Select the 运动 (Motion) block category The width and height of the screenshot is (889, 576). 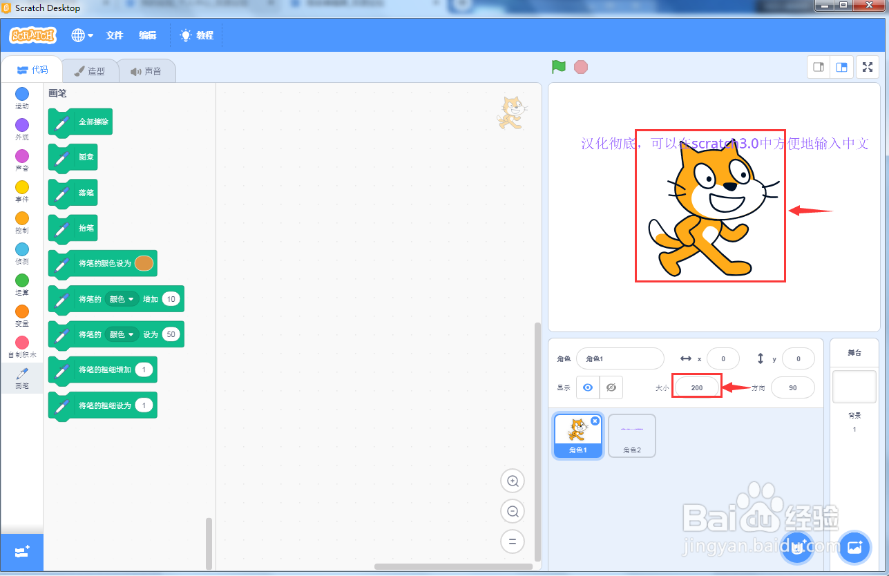[x=21, y=99]
